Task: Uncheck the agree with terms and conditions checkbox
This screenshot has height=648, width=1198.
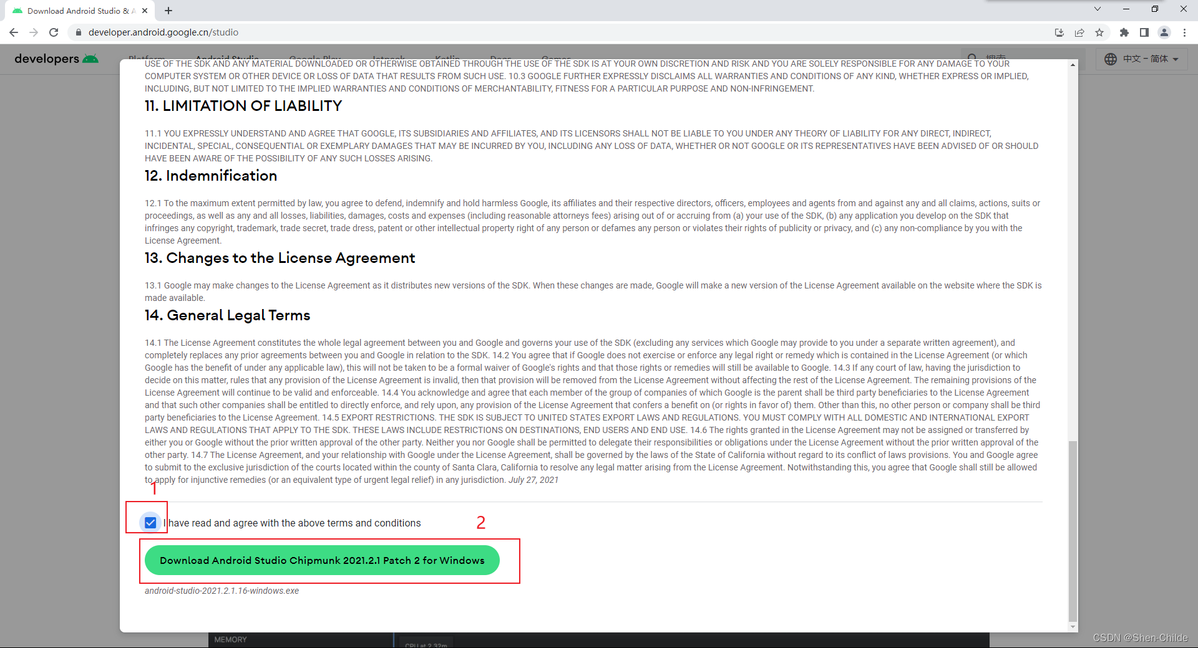Action: (x=150, y=523)
